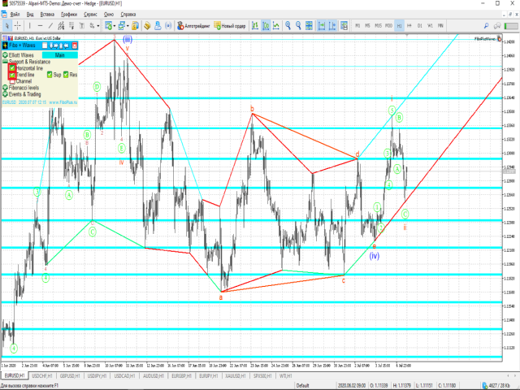This screenshot has height=390, width=520.
Task: Minimize the Fibo + Waves panel square
Action: (45, 45)
